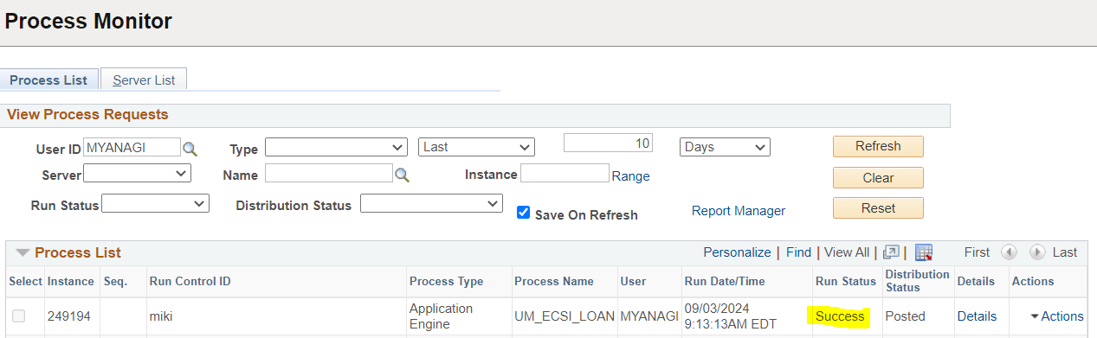Check the Select box for instance 249194

tap(19, 316)
